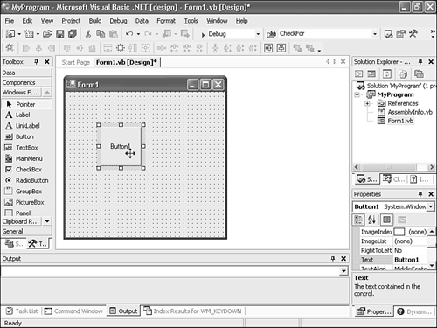Screen dimensions: 437x328
Task: Expand the References node
Action: click(367, 103)
